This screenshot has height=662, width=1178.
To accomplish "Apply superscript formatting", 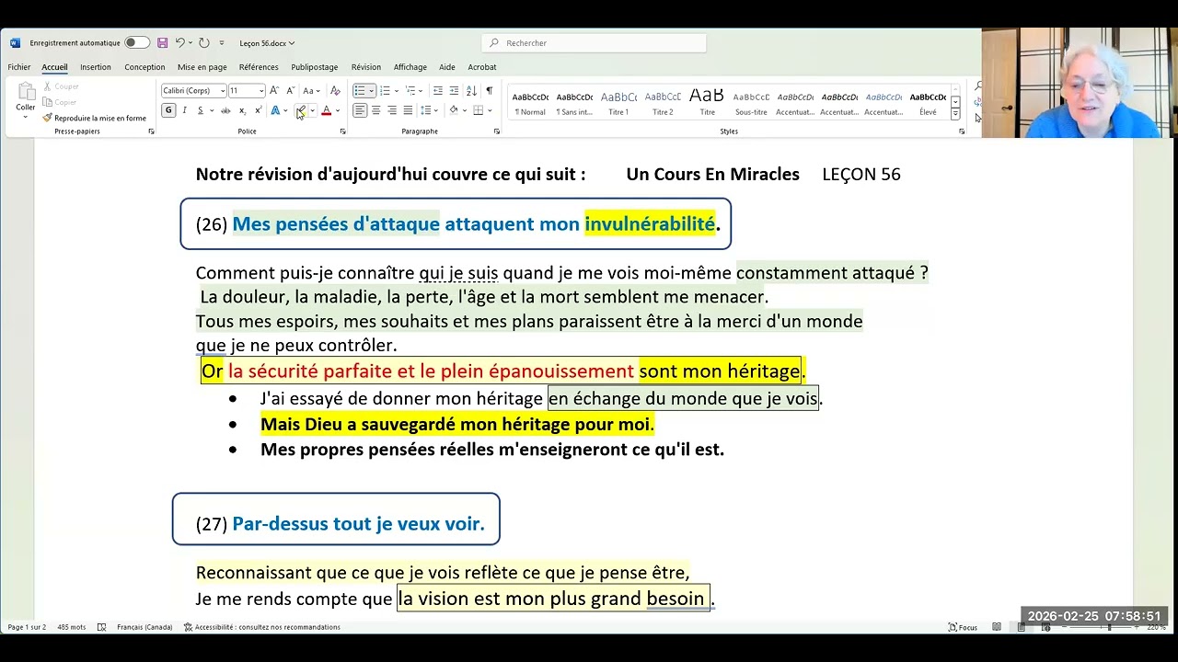I will point(258,110).
